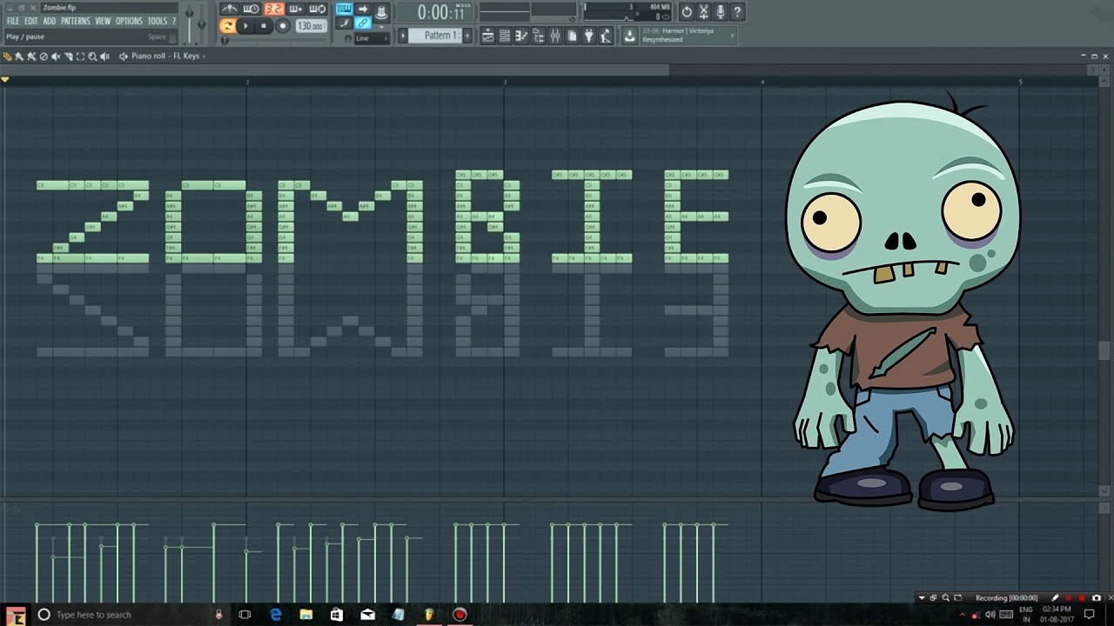Screen dimensions: 1114x626
Task: Click the one-click audio recording microphone
Action: click(x=721, y=12)
